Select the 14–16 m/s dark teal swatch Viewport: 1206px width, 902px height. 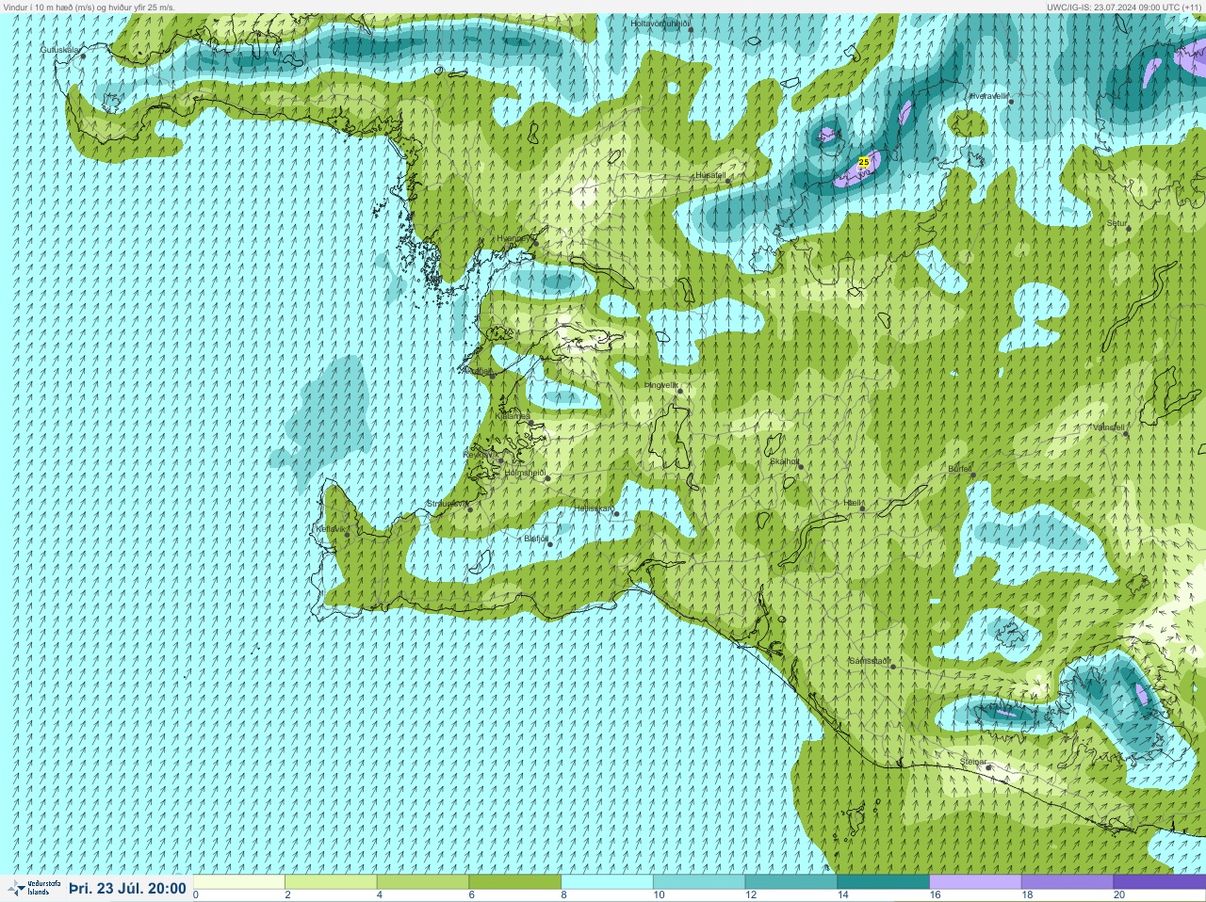[884, 882]
